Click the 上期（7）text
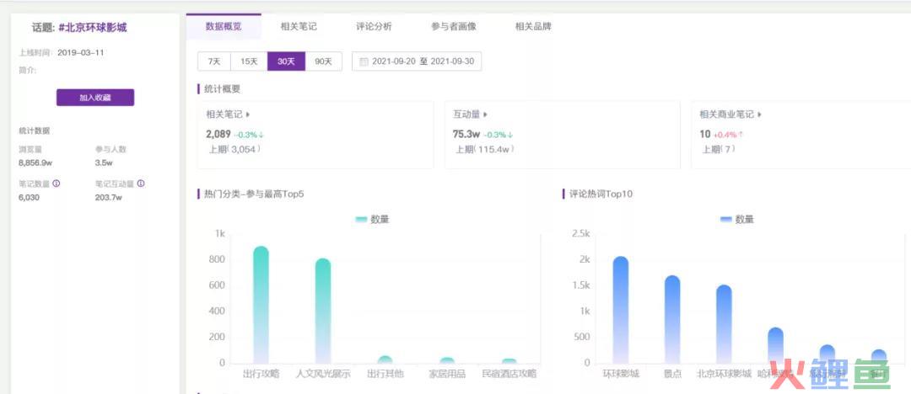911x394 pixels. (720, 149)
